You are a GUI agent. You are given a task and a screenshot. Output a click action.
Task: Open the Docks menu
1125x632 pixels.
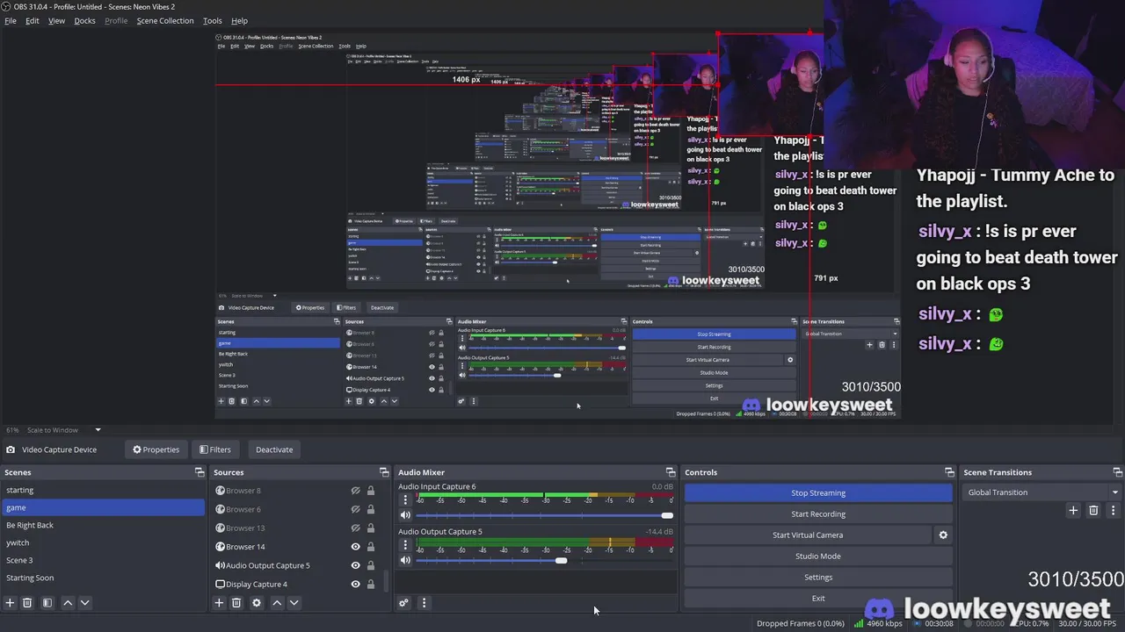point(84,20)
